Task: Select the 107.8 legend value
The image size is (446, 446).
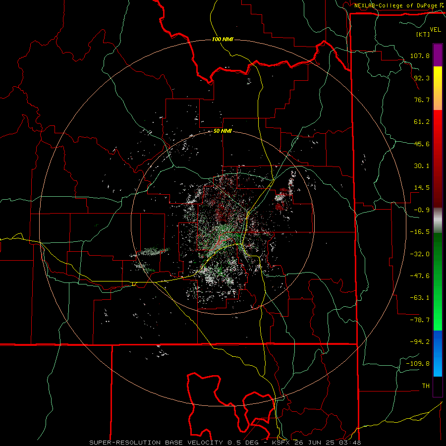Action: (420, 56)
